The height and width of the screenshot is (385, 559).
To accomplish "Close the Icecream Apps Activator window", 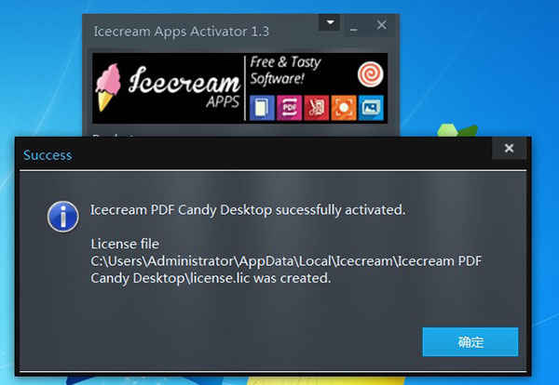I will 382,25.
